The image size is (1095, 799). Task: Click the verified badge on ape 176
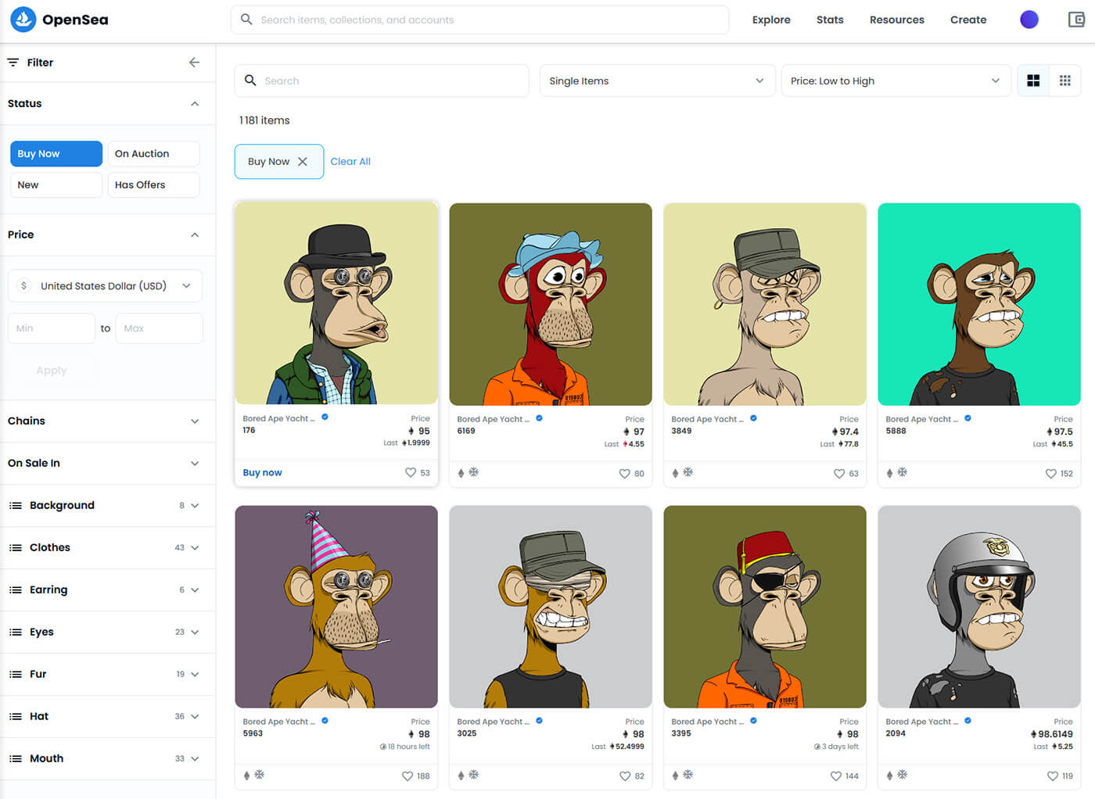pos(325,417)
